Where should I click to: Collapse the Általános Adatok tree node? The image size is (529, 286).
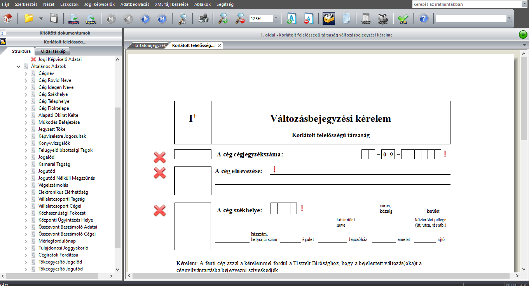[x=18, y=66]
